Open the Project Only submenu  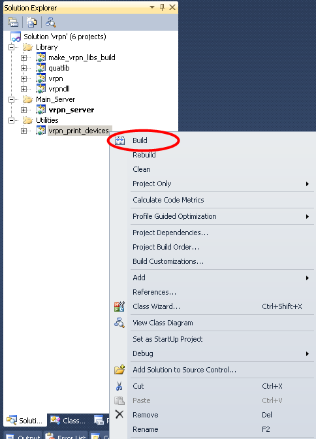213,184
